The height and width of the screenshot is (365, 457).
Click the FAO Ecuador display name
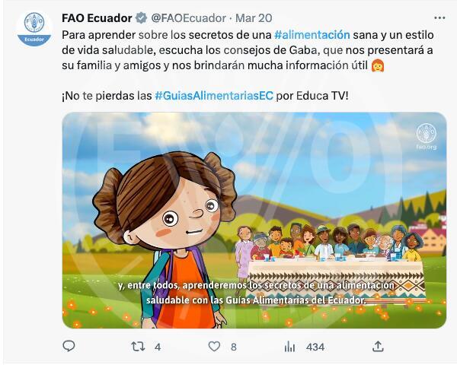[x=97, y=18]
